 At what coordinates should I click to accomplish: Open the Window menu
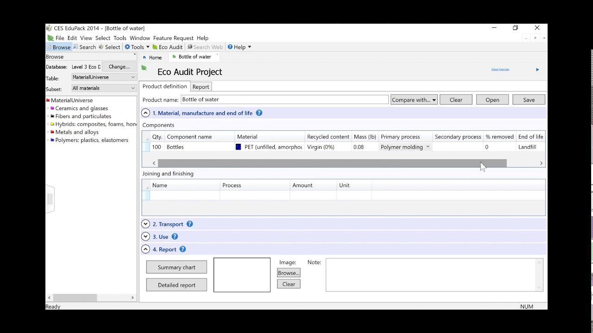pyautogui.click(x=140, y=38)
